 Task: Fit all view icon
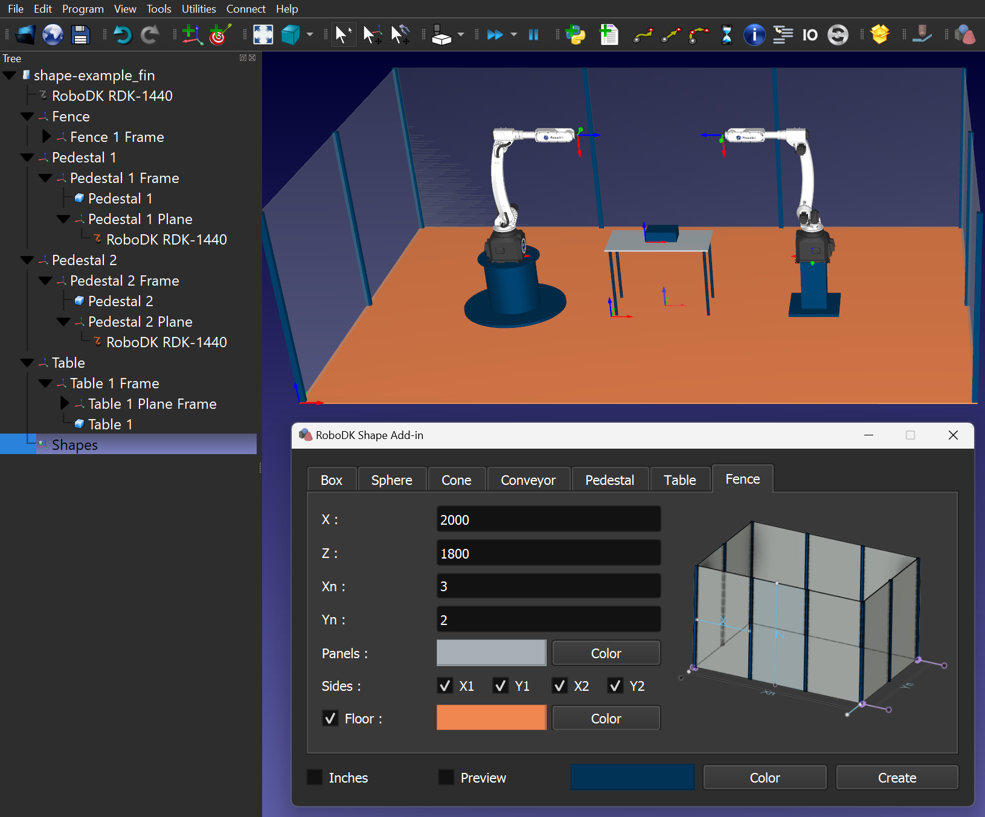coord(263,34)
